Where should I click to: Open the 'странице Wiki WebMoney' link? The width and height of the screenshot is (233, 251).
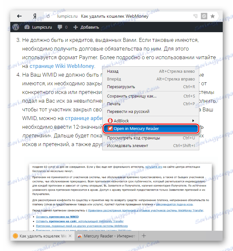click(x=62, y=66)
